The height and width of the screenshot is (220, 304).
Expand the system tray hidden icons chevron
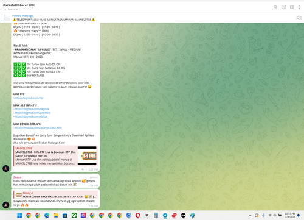[250, 215]
